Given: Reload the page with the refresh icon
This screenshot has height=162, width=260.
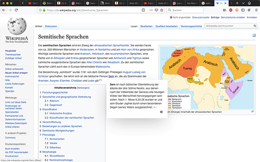Looking at the screenshot, I should coord(16,10).
